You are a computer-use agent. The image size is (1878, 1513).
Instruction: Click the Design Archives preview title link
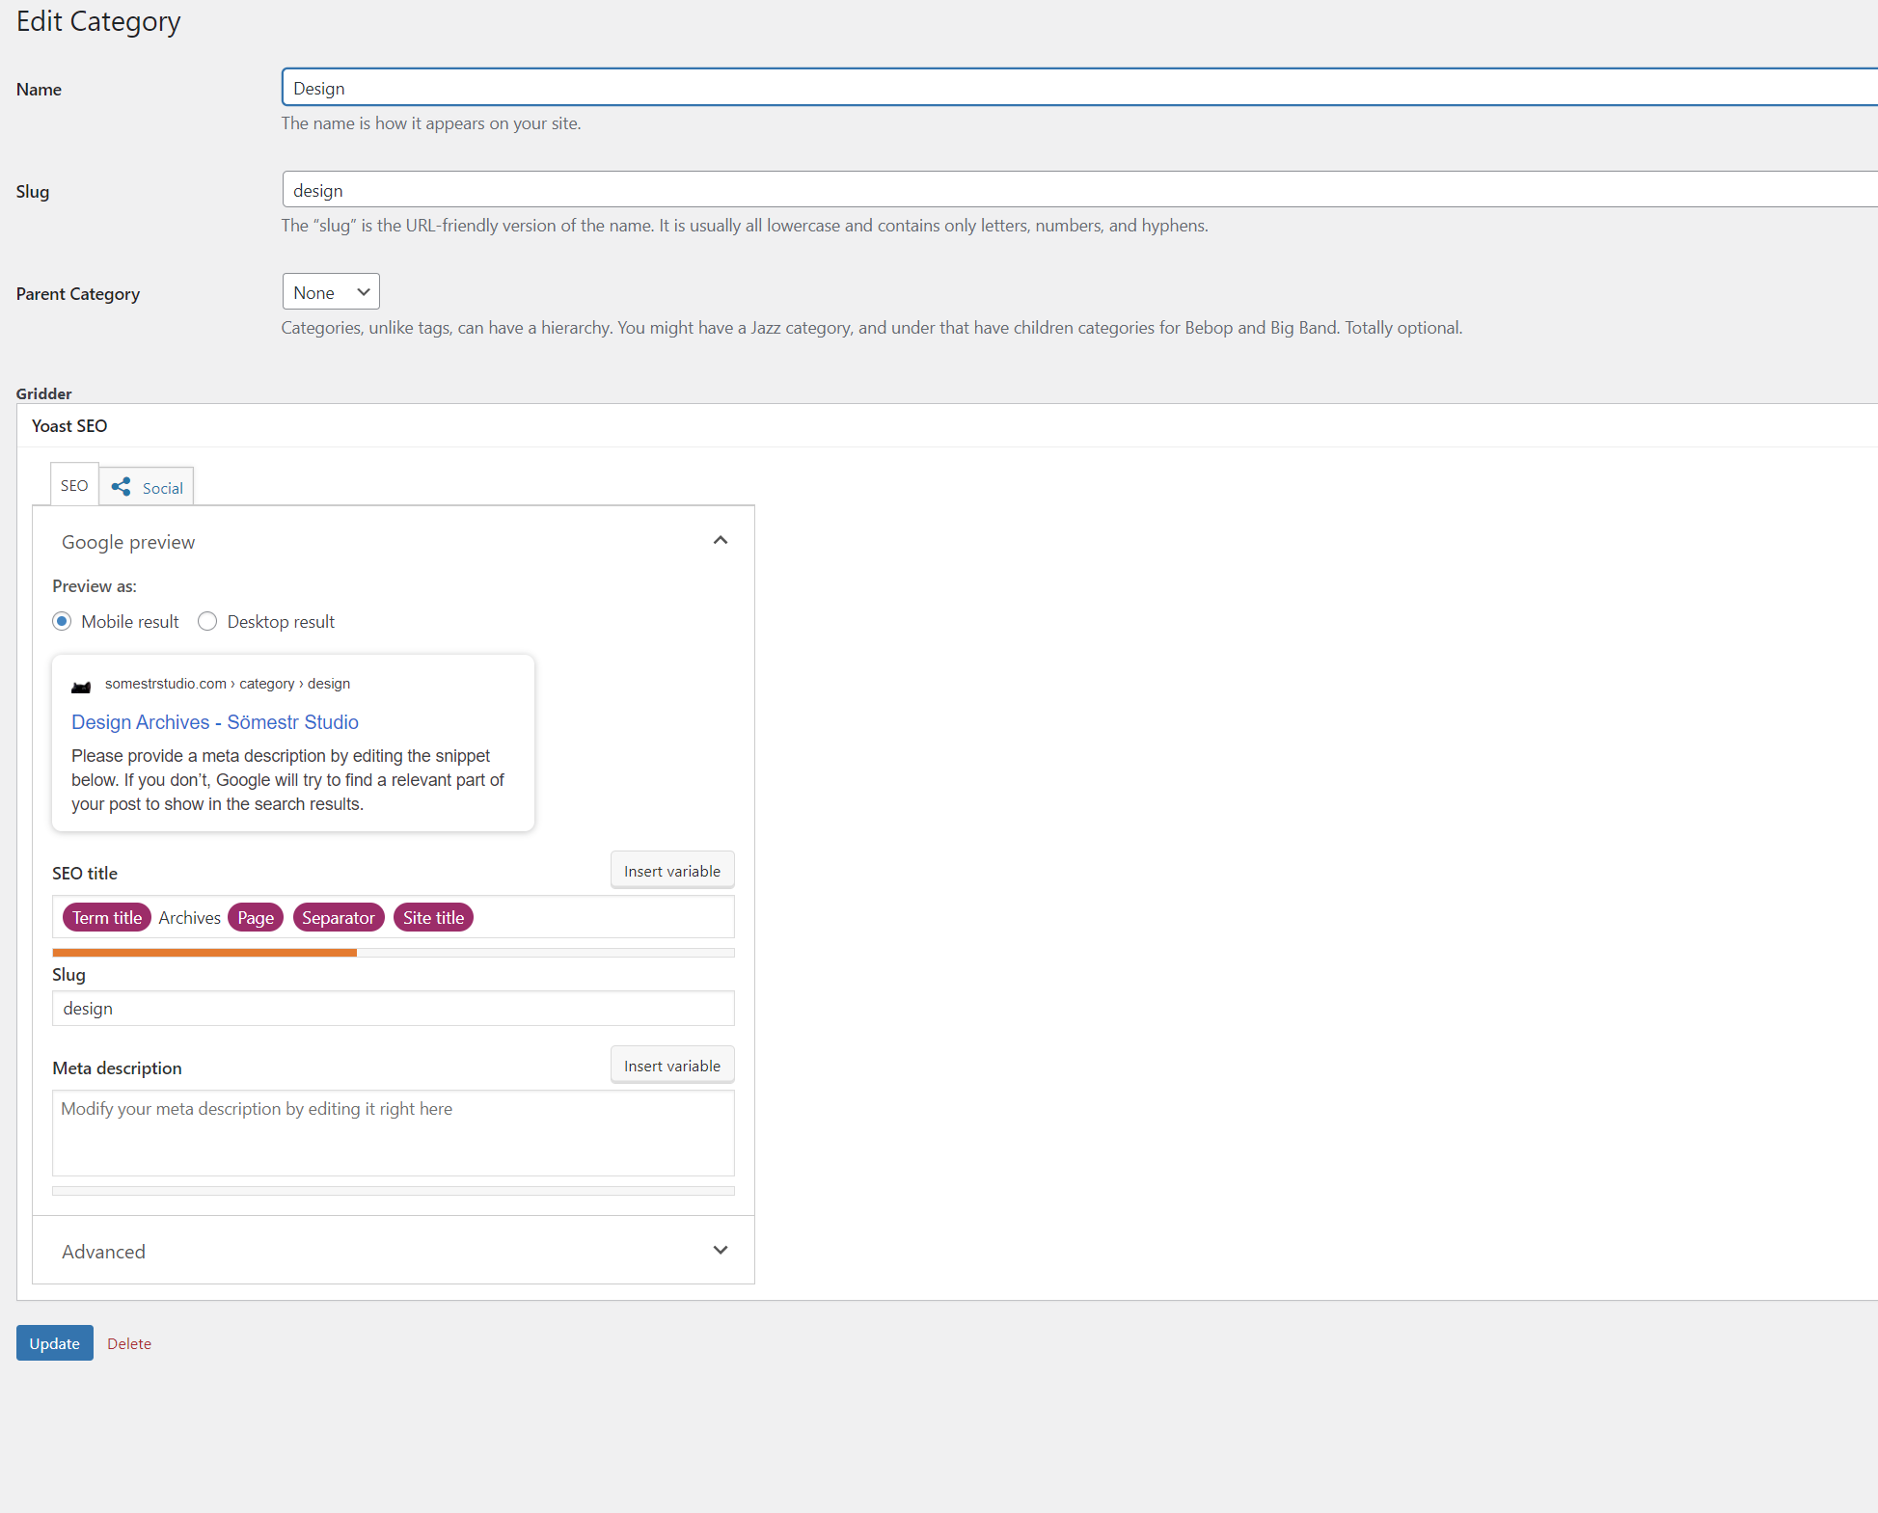(x=215, y=722)
